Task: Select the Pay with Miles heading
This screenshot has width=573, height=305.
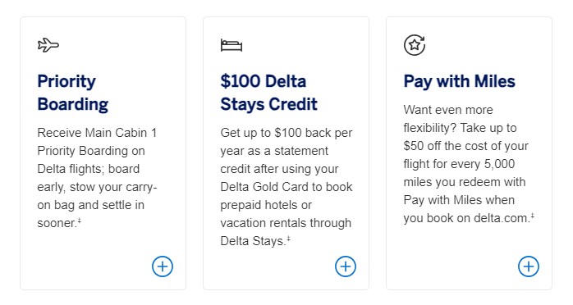Action: click(460, 81)
